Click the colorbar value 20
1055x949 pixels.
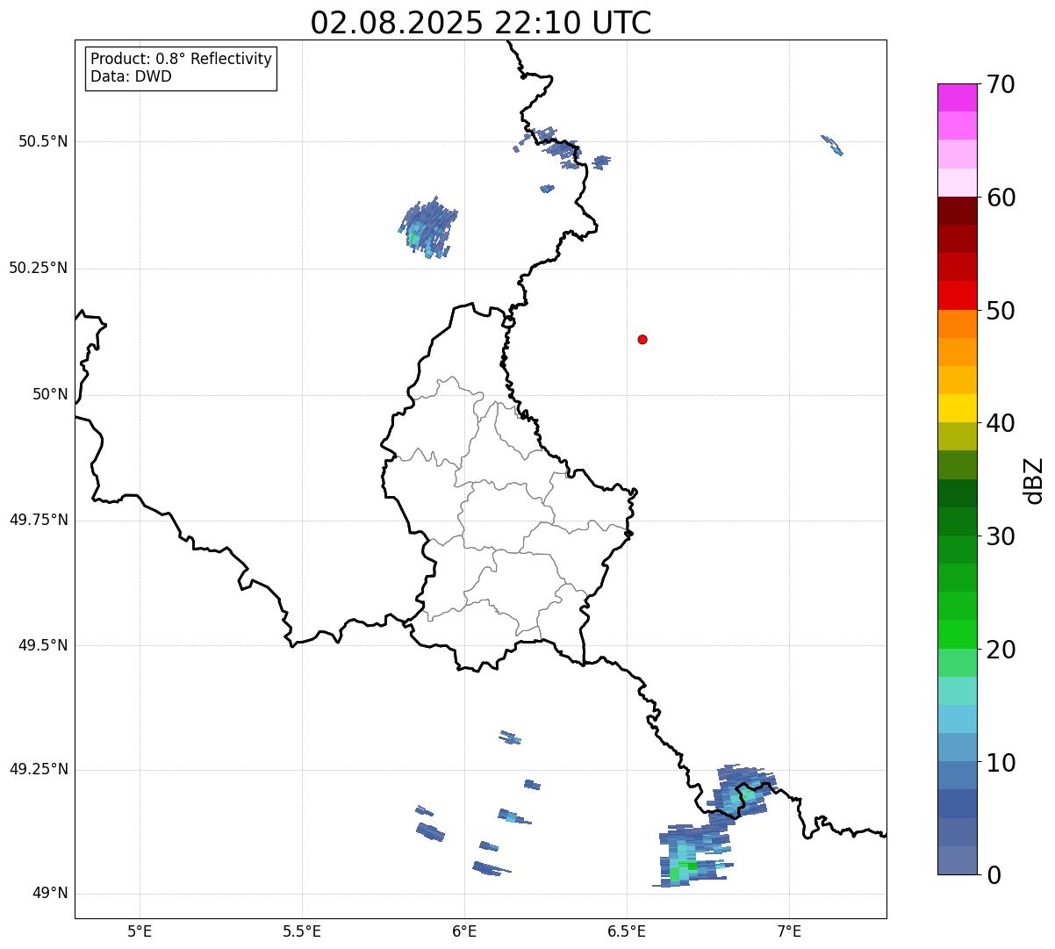point(1001,650)
